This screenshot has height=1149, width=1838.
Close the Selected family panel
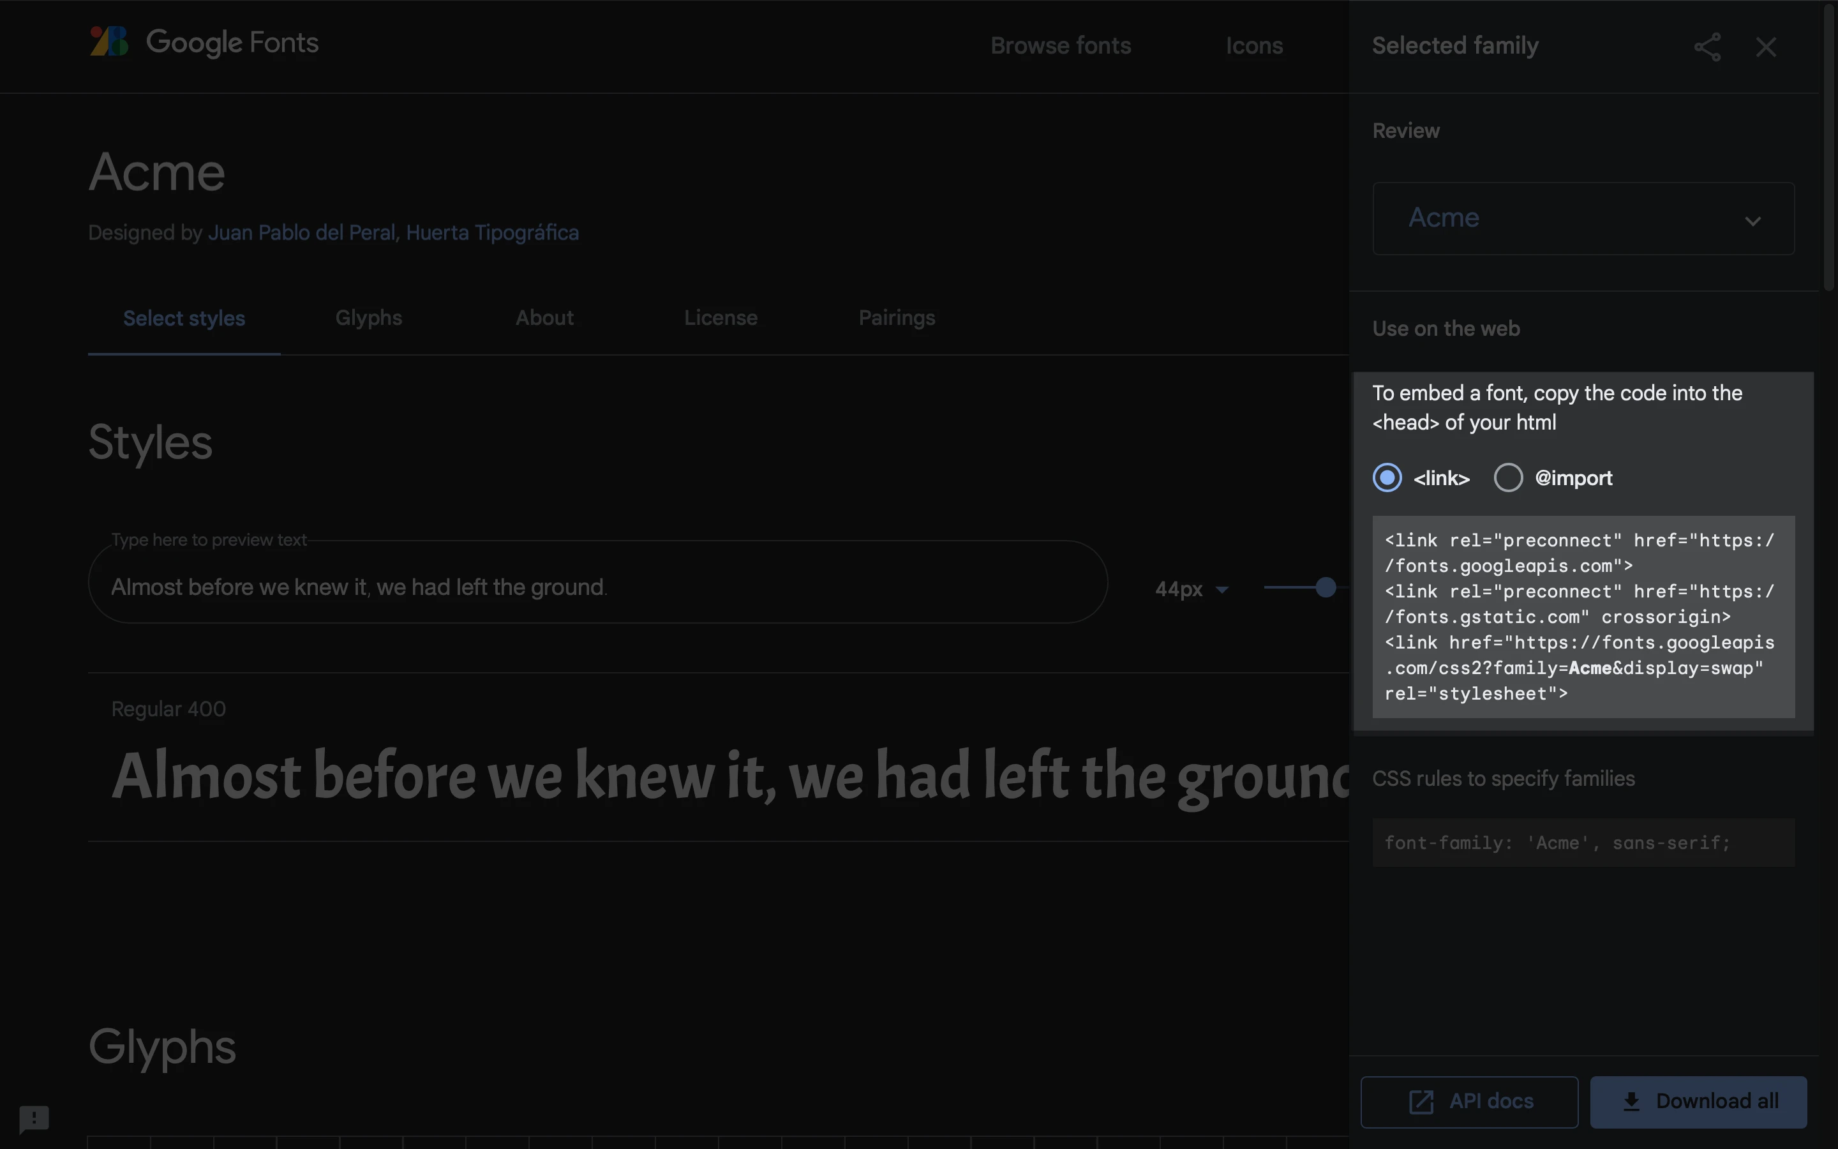[x=1766, y=47]
